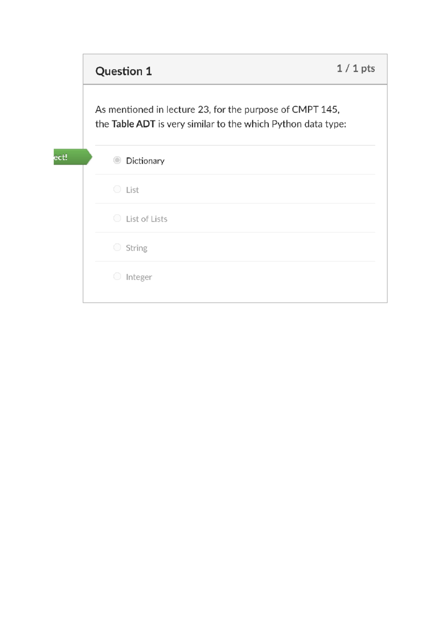Select the Dictionary radio button

pos(117,160)
